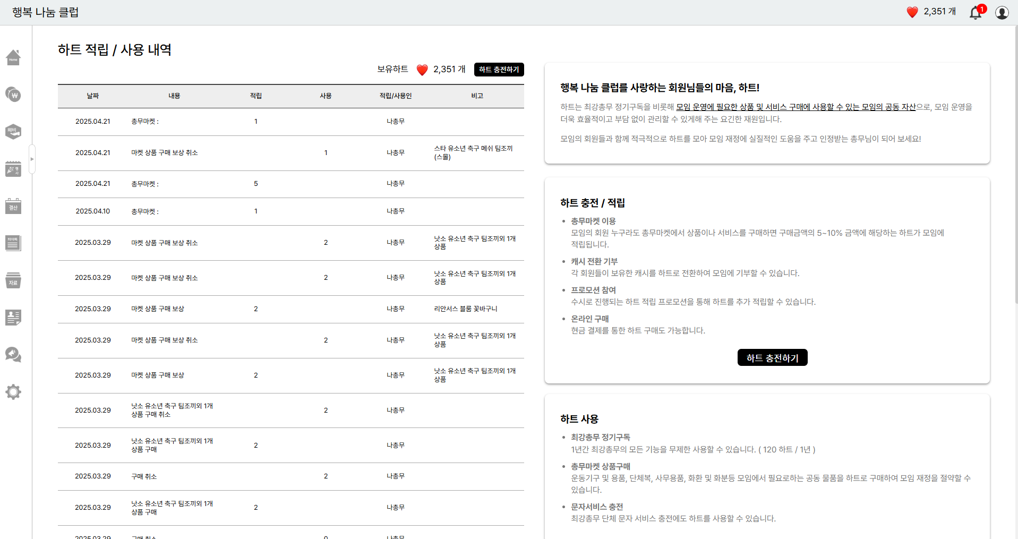Click the 날짜 column header

pos(93,96)
